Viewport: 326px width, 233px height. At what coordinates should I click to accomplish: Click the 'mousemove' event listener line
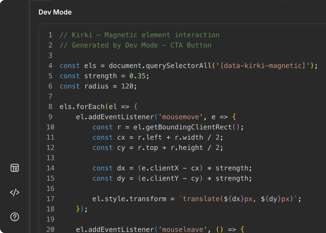pos(156,117)
